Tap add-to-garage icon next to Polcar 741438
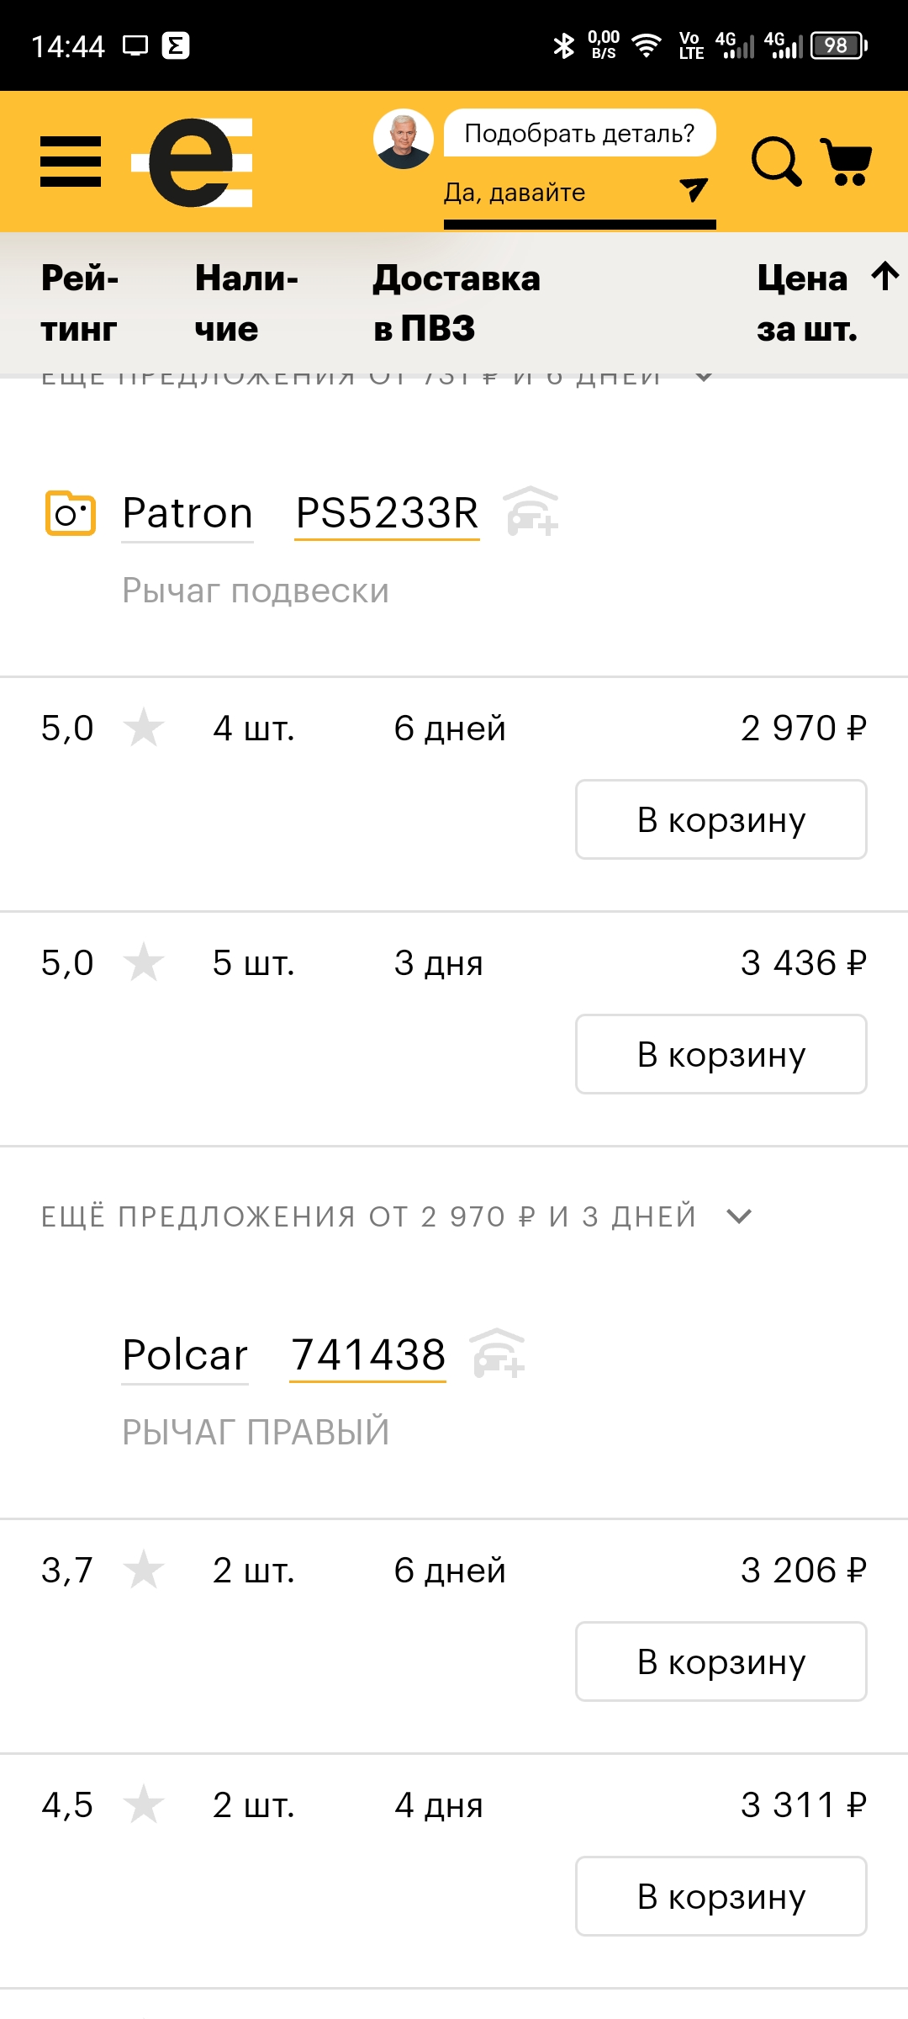 pos(497,1354)
